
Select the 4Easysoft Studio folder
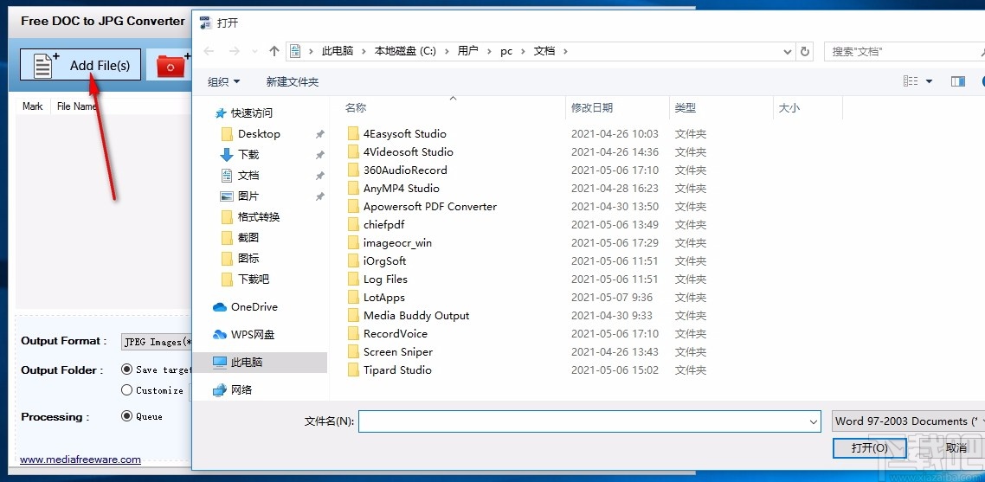404,134
